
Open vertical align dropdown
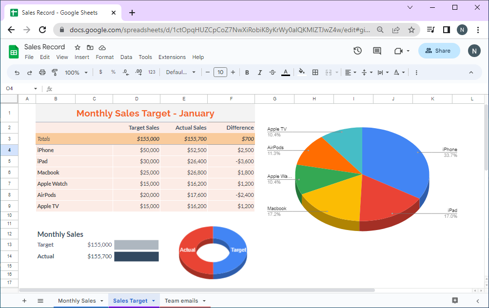(x=367, y=73)
